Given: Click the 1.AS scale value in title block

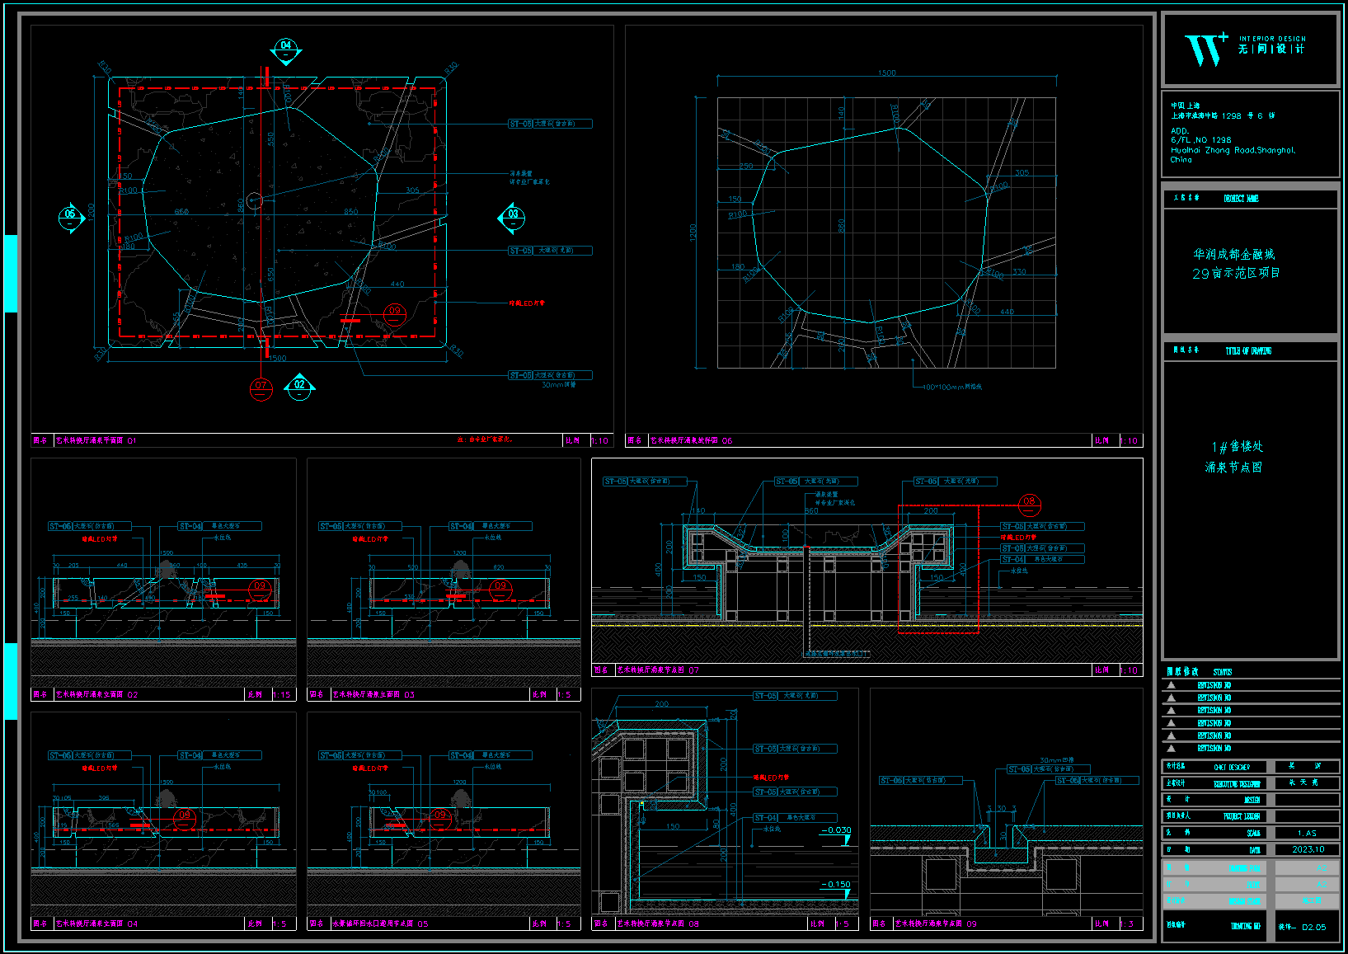Looking at the screenshot, I should point(1307,833).
